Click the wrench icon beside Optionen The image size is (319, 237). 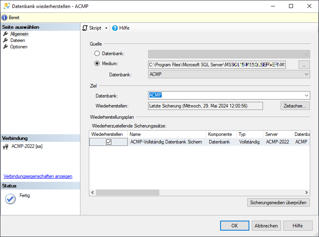pyautogui.click(x=6, y=47)
